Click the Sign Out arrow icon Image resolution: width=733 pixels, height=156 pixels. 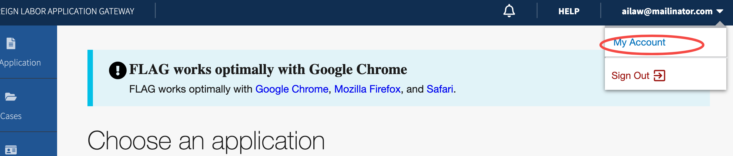click(x=660, y=76)
